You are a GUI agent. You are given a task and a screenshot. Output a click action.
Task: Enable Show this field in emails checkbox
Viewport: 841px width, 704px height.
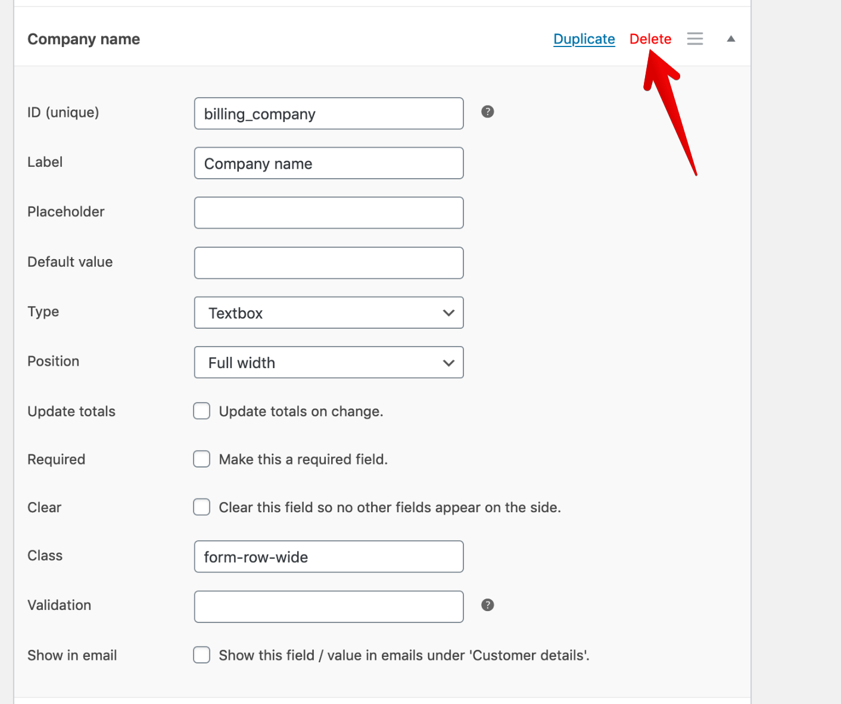click(x=202, y=655)
